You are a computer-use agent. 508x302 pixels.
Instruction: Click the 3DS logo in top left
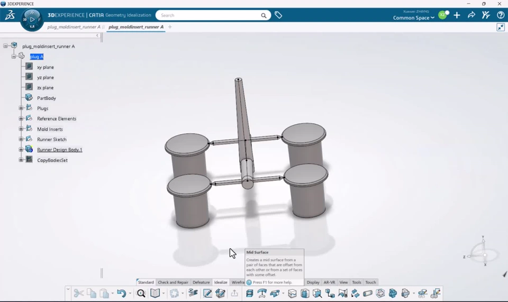(x=10, y=15)
